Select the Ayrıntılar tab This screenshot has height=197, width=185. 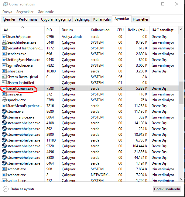[122, 19]
